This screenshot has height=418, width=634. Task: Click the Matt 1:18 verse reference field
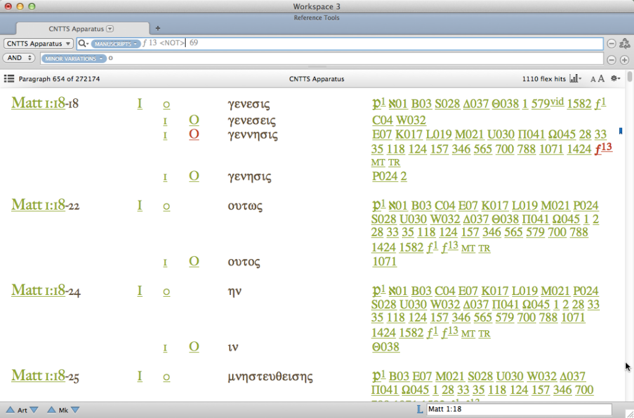pos(518,409)
